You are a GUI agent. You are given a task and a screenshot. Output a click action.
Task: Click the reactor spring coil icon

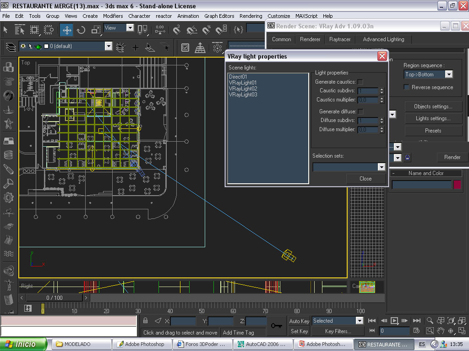click(9, 154)
